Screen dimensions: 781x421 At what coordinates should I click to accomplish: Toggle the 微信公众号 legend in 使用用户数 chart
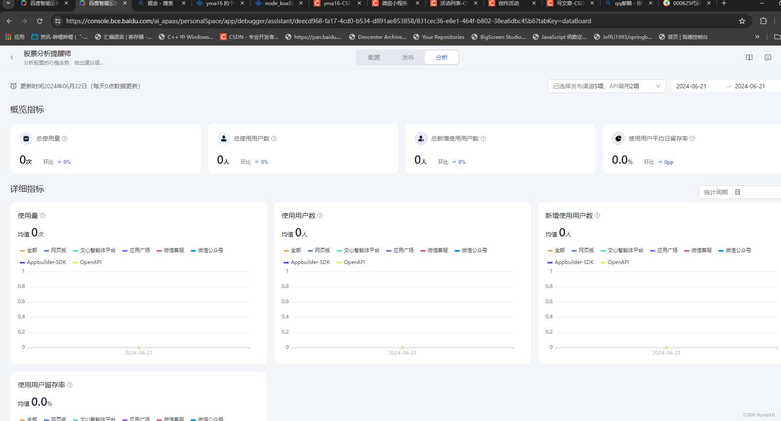point(471,250)
